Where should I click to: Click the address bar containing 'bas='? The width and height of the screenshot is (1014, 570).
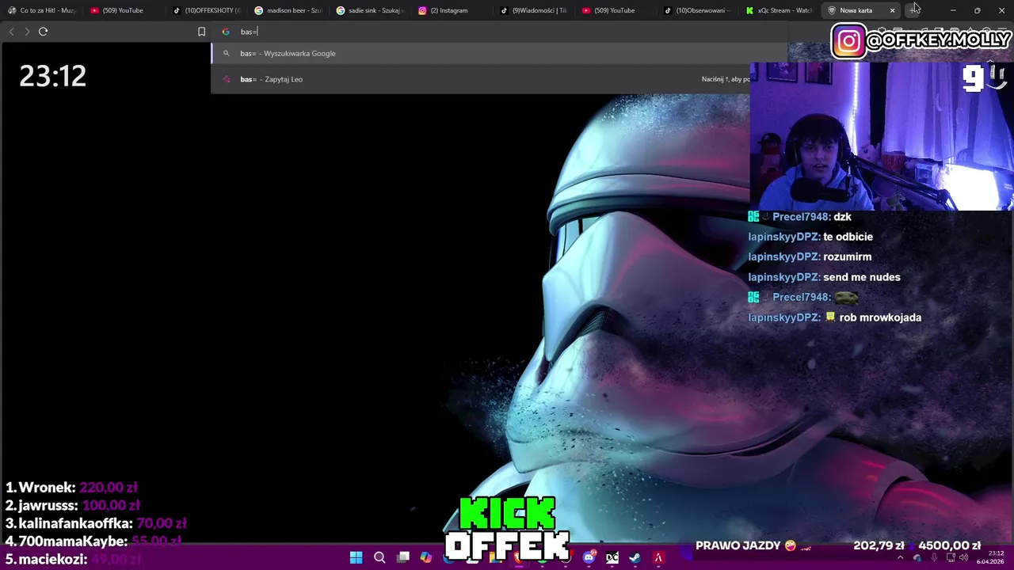pyautogui.click(x=499, y=32)
